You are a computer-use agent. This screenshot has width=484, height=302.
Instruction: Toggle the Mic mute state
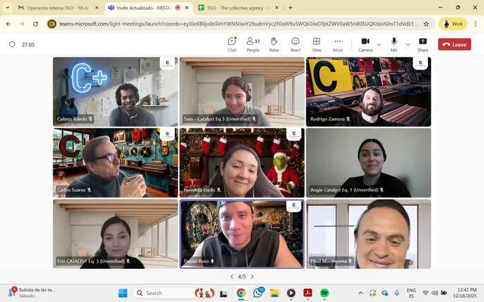394,44
